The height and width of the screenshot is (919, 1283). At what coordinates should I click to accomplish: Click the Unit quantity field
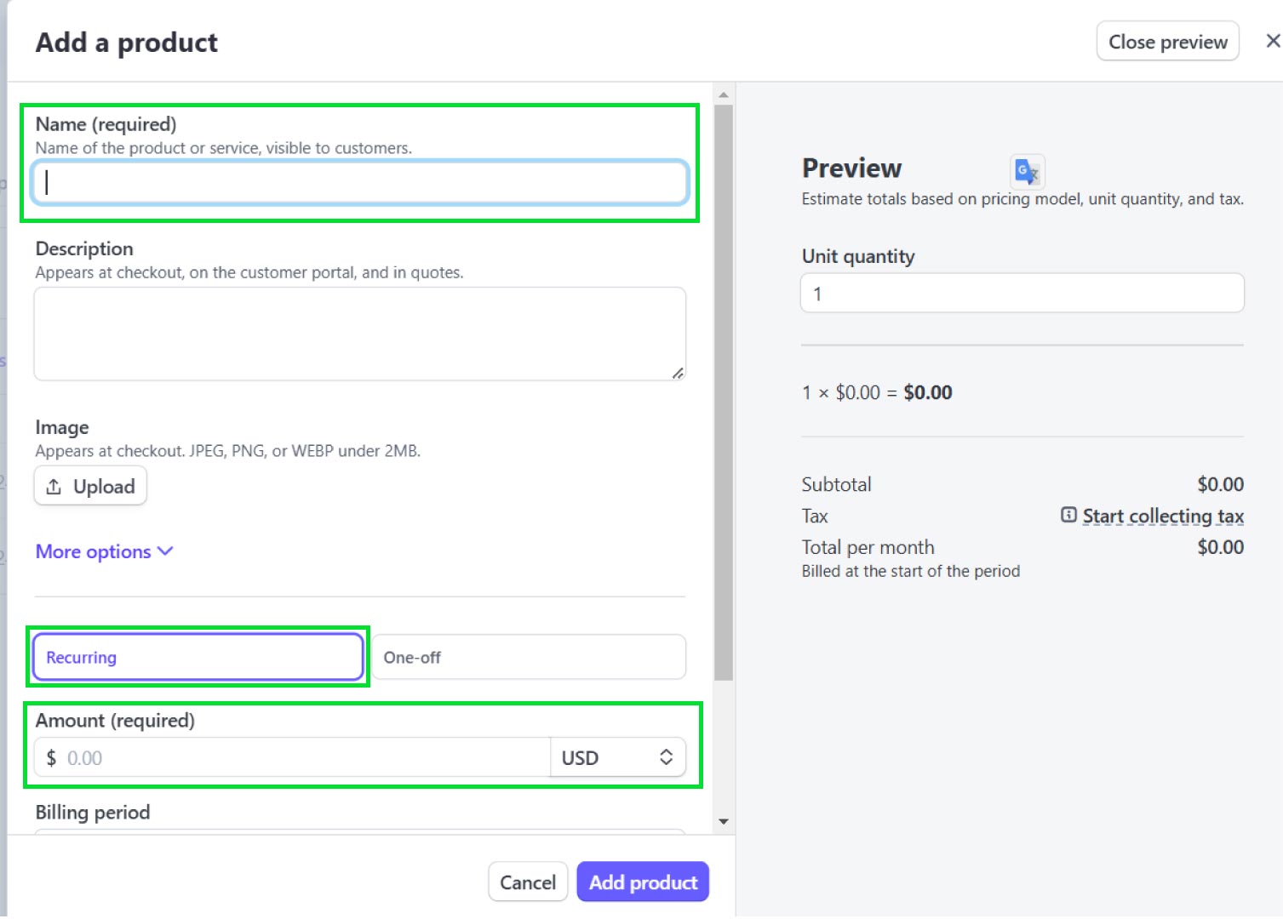pyautogui.click(x=1021, y=292)
